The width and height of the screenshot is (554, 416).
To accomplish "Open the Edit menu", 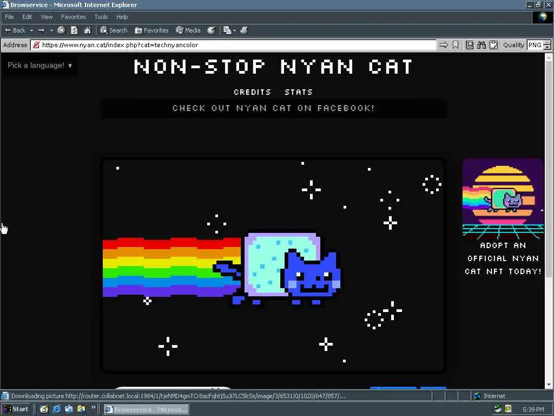I will [27, 17].
